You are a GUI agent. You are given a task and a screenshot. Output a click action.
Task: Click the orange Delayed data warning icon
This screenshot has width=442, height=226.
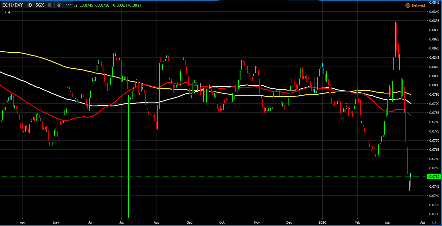coord(408,5)
